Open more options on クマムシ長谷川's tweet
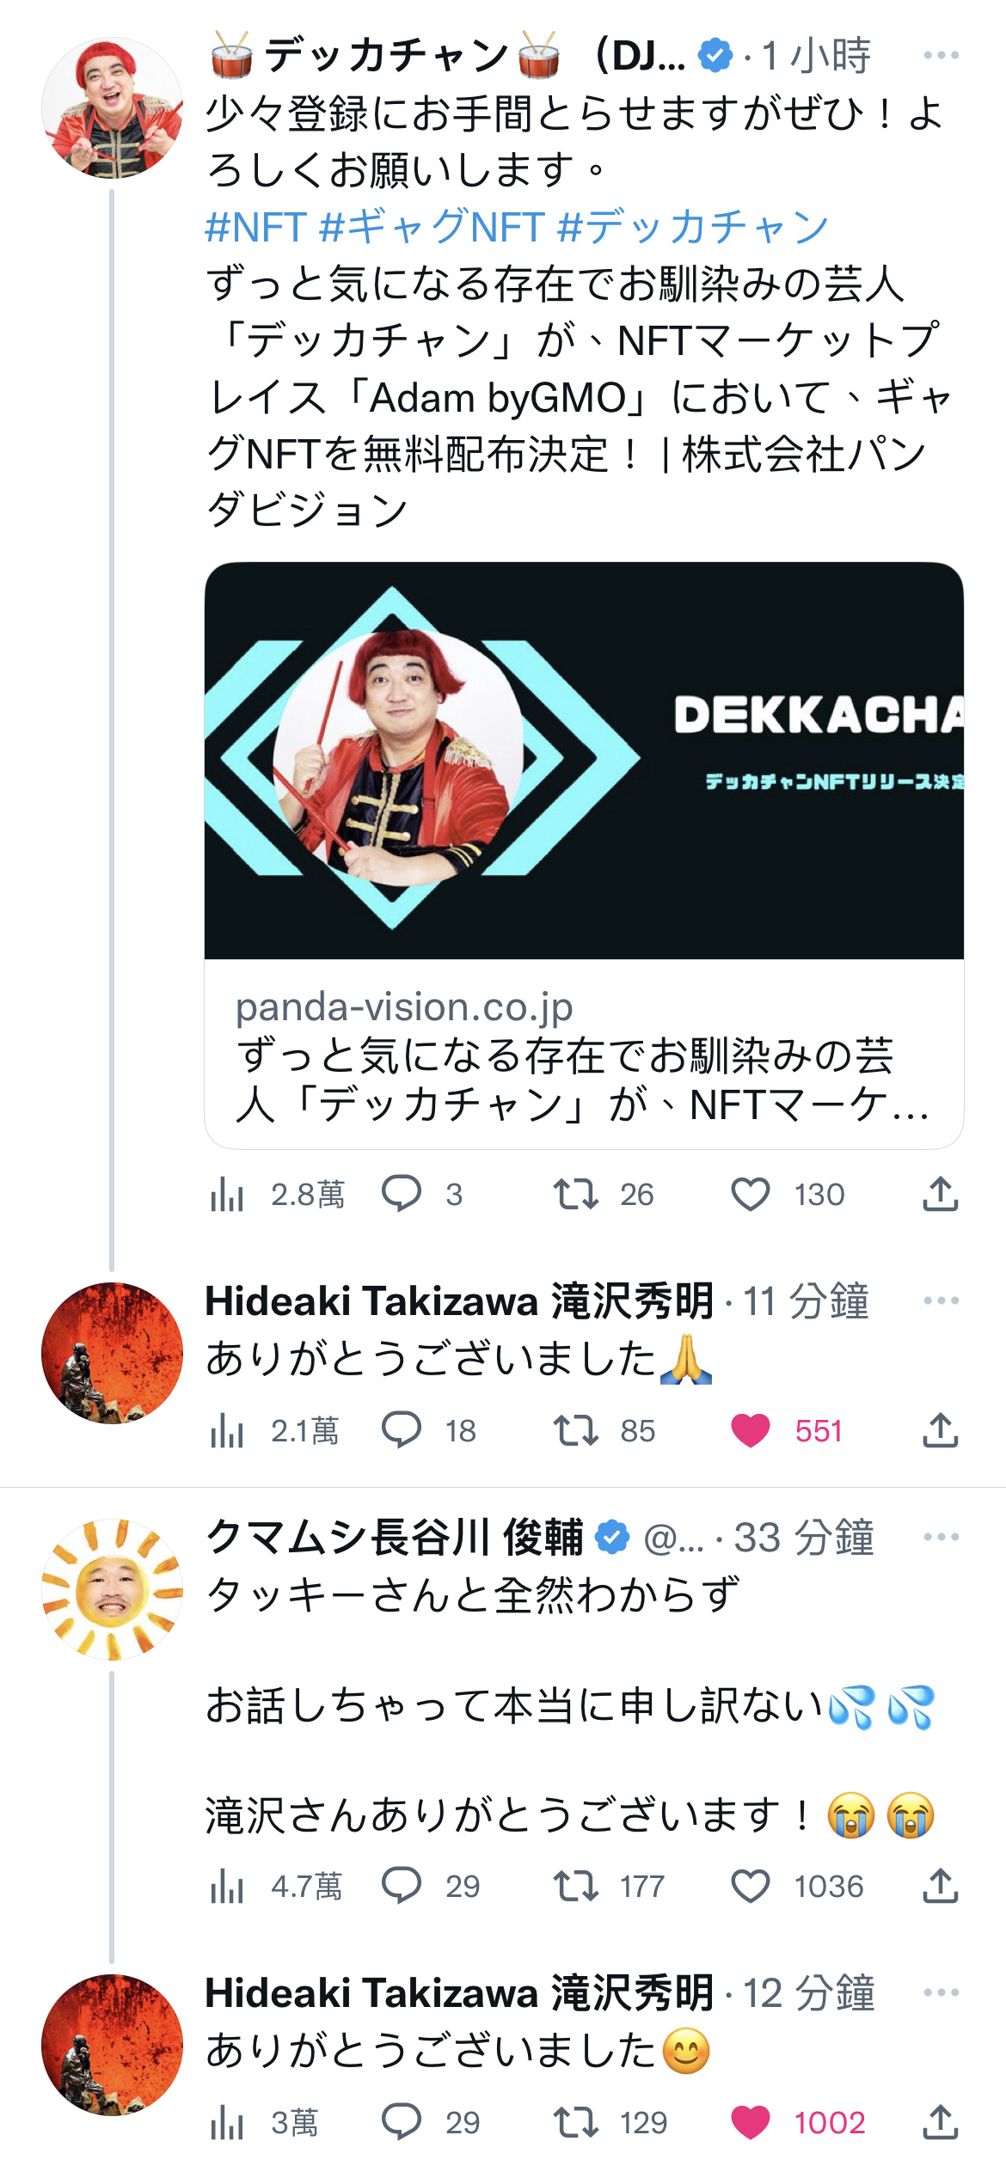Viewport: 1006px width, 2178px height. coord(941,1537)
